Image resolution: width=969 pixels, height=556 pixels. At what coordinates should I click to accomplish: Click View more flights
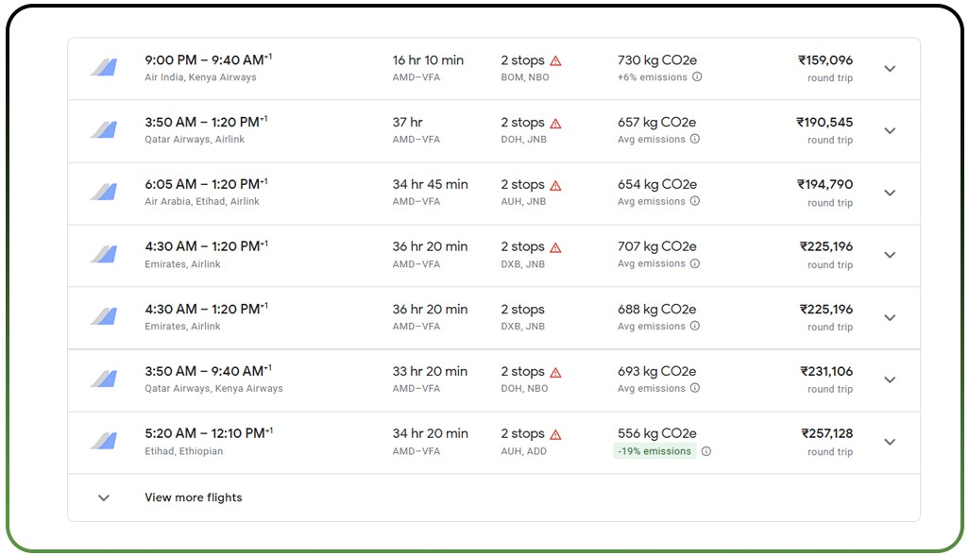pos(193,497)
